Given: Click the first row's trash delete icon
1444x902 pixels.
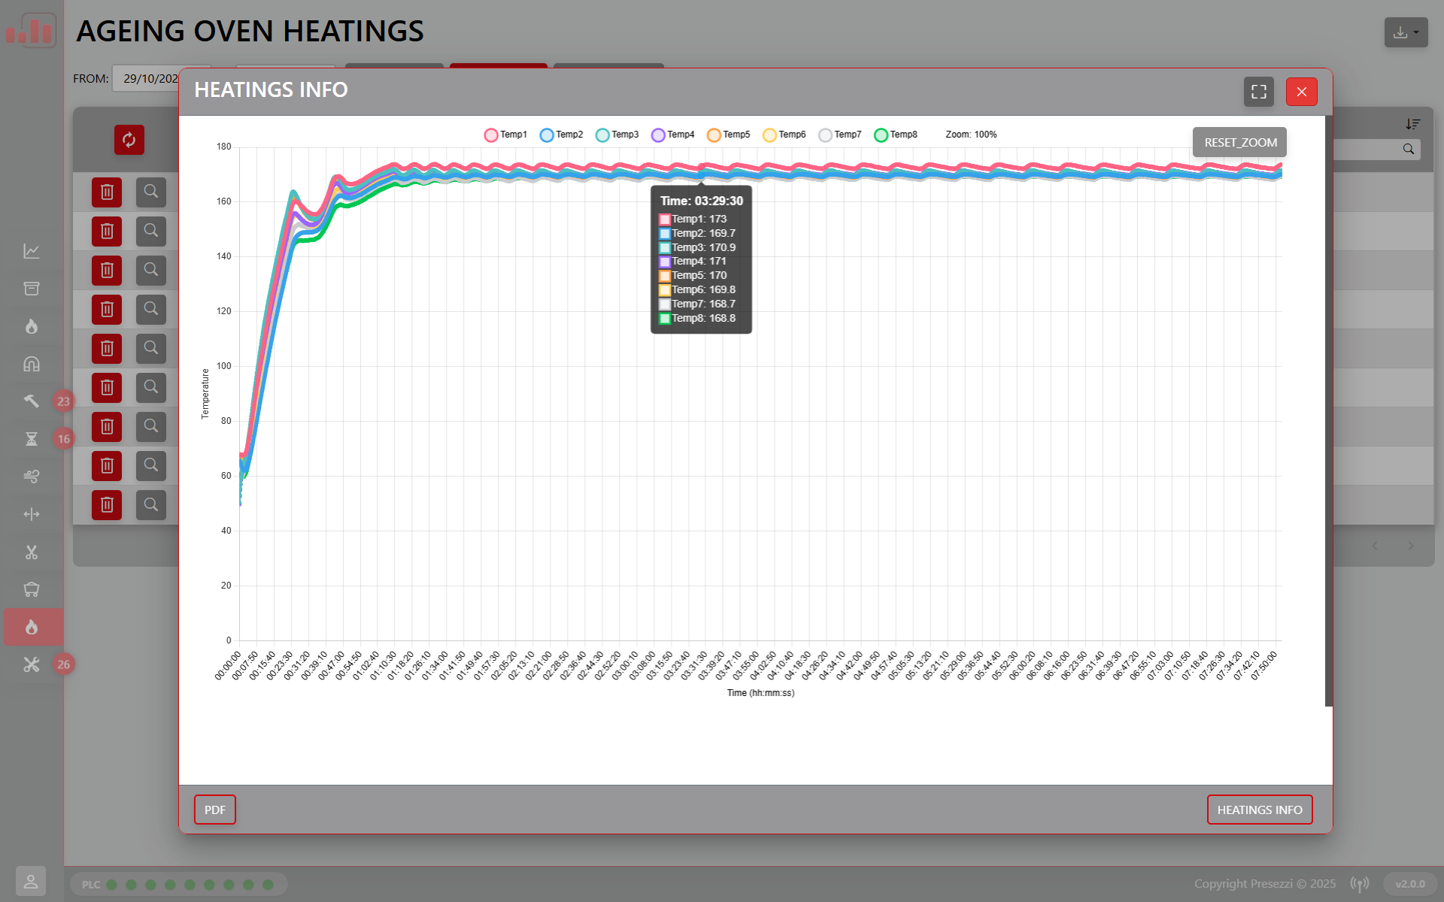Looking at the screenshot, I should 107,192.
